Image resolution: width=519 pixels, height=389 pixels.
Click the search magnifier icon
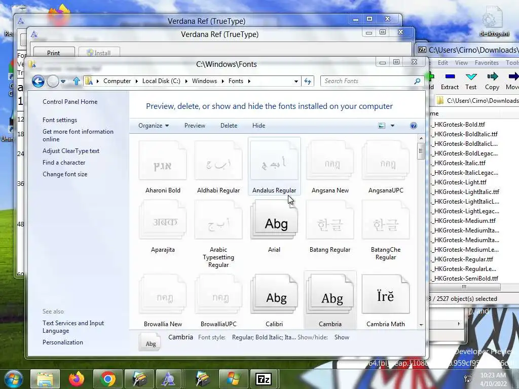418,81
